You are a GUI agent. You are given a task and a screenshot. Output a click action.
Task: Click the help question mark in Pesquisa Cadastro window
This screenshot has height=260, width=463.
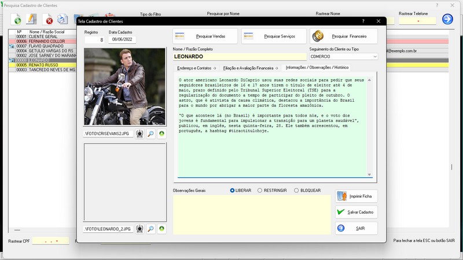(437, 5)
